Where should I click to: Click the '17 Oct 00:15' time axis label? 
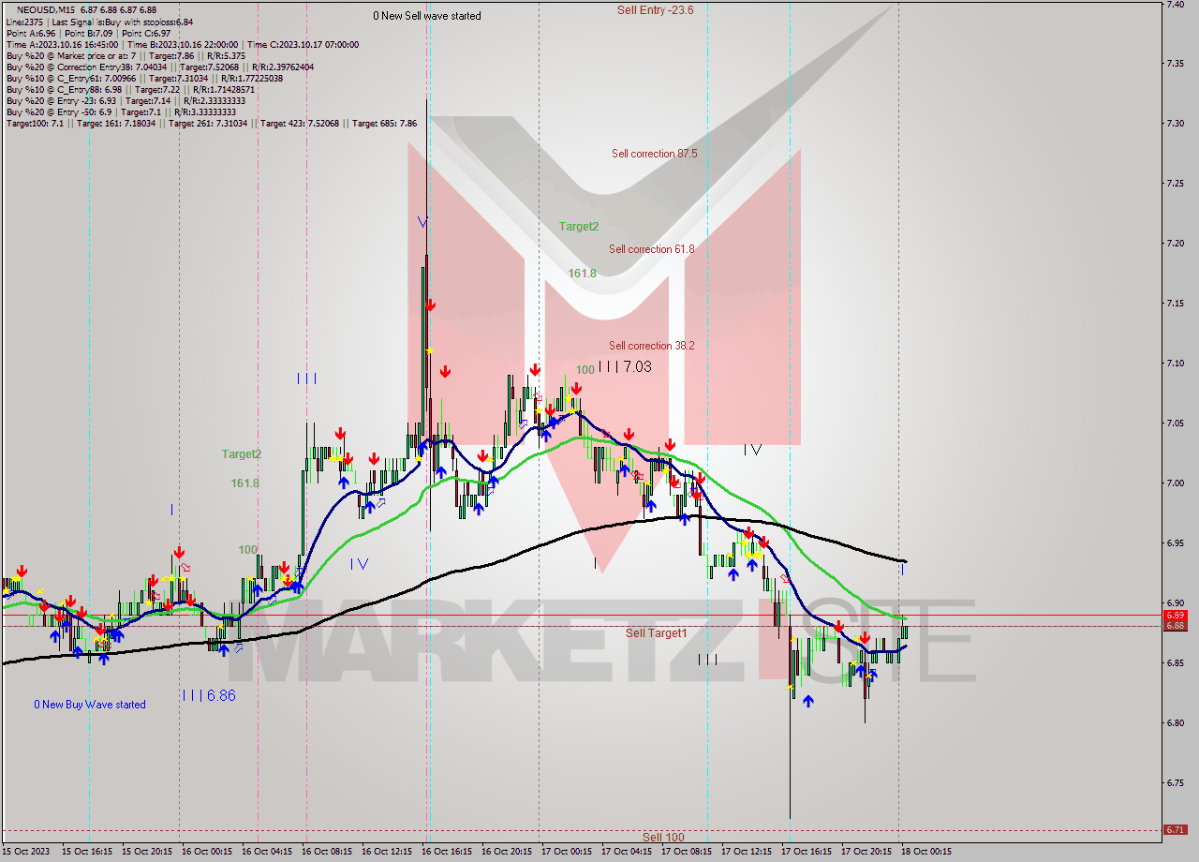566,852
